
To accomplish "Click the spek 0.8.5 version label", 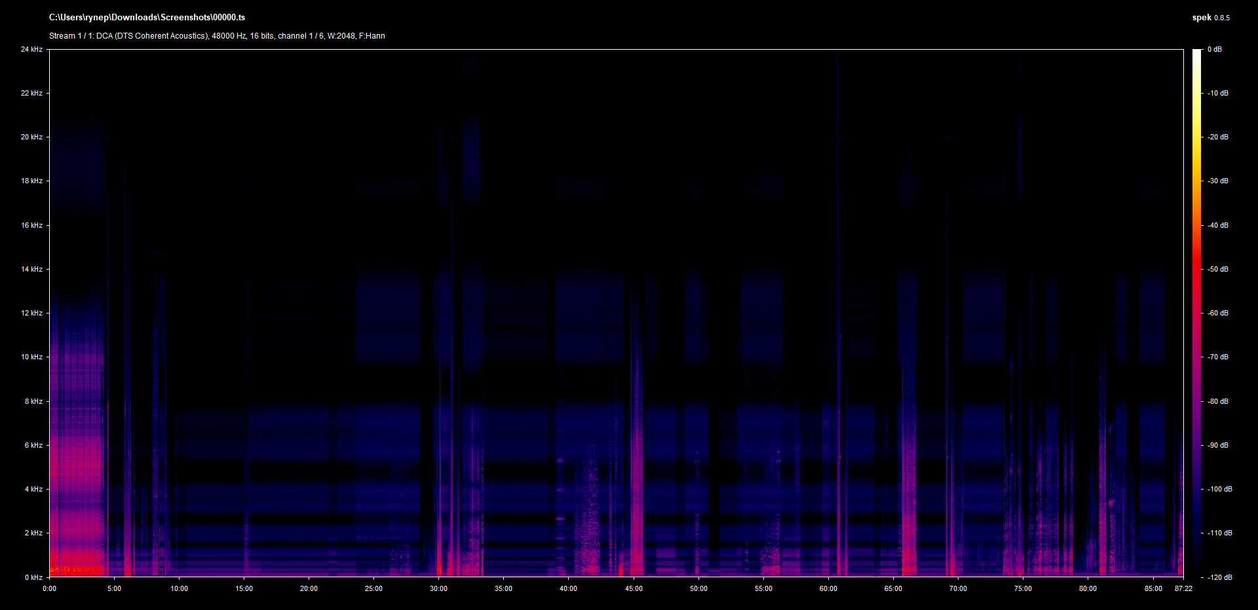I will click(x=1210, y=18).
